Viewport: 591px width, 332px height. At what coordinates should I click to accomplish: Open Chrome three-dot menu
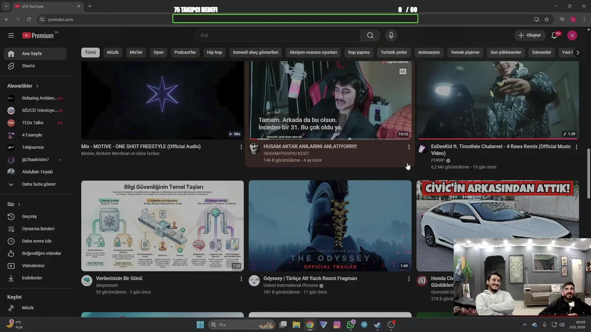point(585,19)
